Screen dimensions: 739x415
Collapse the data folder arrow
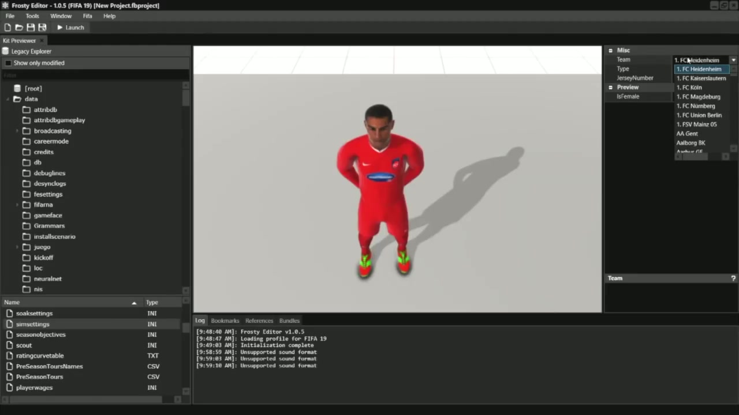tap(8, 99)
